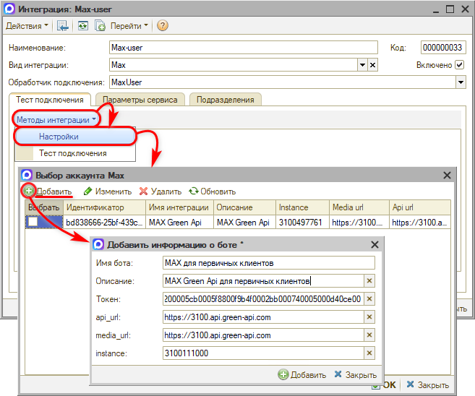Switch to the Подразделения tab
This screenshot has width=475, height=396.
point(225,100)
